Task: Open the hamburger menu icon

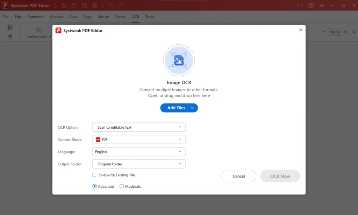Action: [x=322, y=5]
